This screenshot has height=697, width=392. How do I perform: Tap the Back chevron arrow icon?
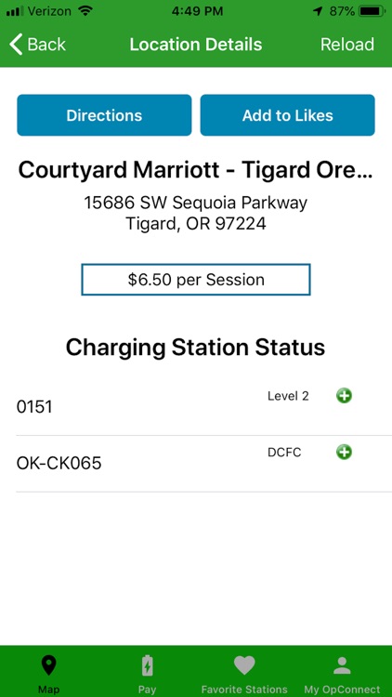click(16, 45)
